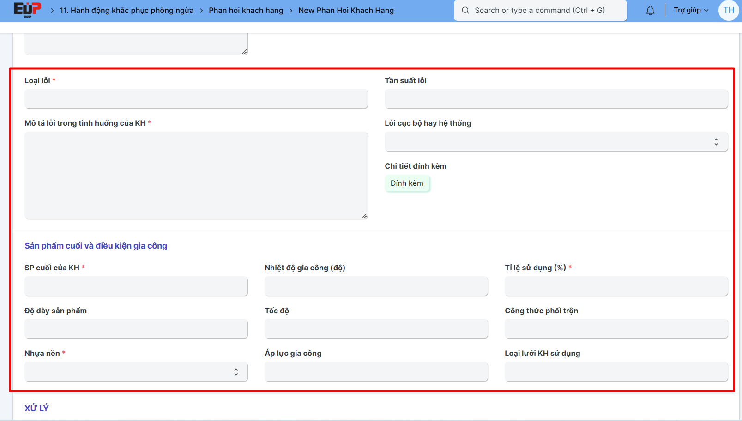The width and height of the screenshot is (742, 421).
Task: Click the TH user avatar
Action: (x=728, y=10)
